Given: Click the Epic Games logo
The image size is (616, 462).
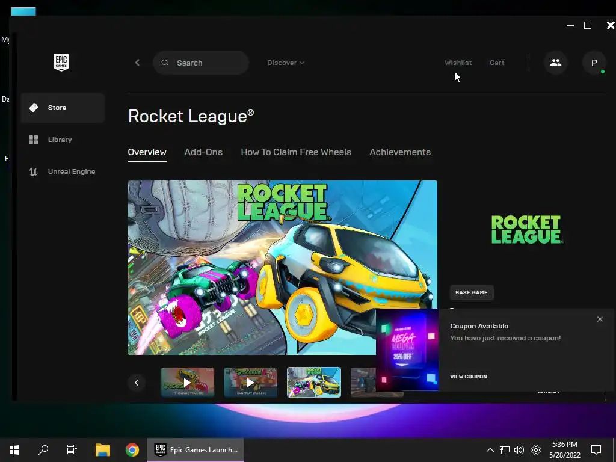Looking at the screenshot, I should (x=61, y=62).
